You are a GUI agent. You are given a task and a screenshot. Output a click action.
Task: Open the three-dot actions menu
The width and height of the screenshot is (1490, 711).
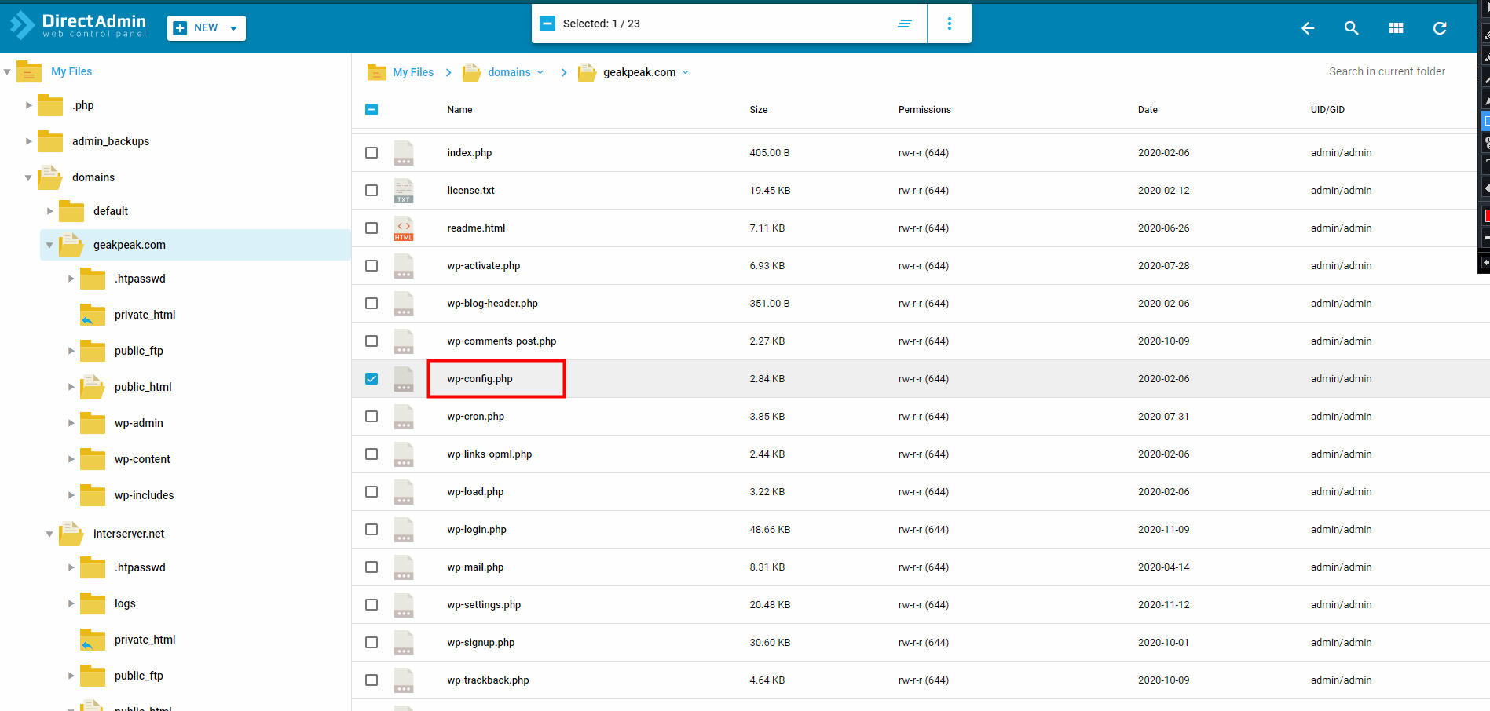click(949, 24)
